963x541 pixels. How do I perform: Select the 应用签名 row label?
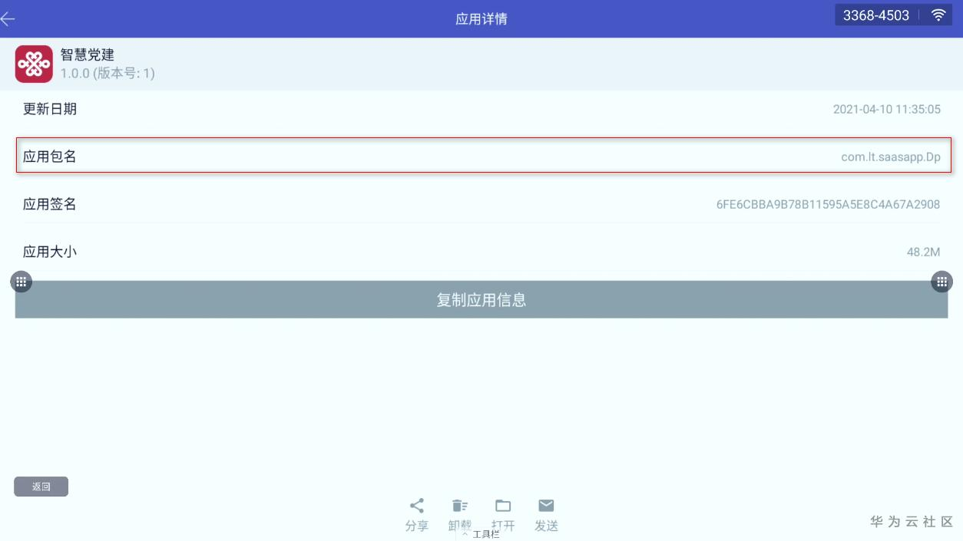(x=50, y=204)
